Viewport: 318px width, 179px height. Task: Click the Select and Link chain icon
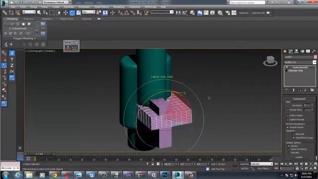coord(4,13)
